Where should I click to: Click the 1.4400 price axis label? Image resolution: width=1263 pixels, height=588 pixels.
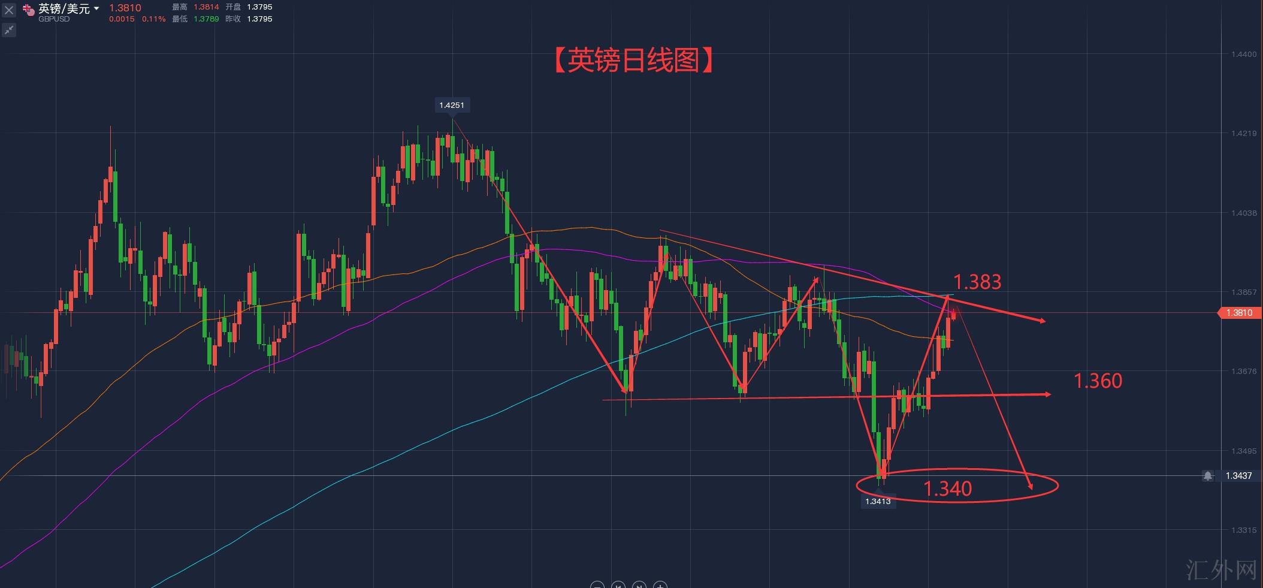(1239, 55)
